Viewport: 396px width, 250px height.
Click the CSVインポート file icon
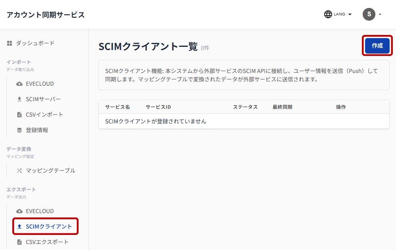(x=19, y=115)
